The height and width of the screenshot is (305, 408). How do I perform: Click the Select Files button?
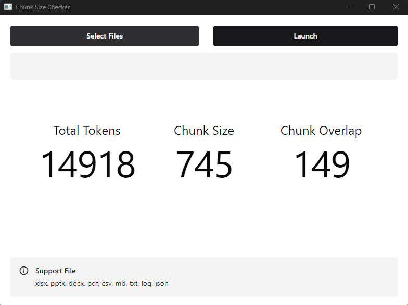105,36
